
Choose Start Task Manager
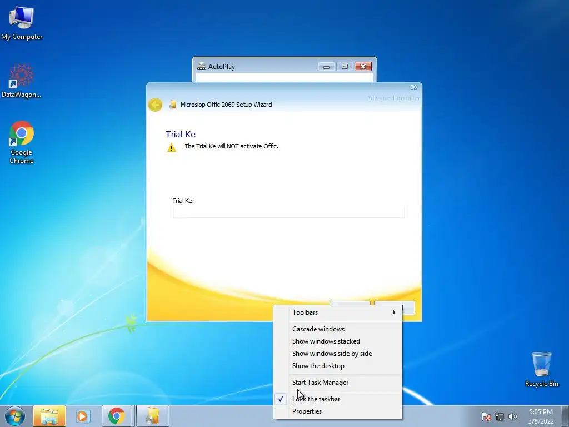click(338, 383)
